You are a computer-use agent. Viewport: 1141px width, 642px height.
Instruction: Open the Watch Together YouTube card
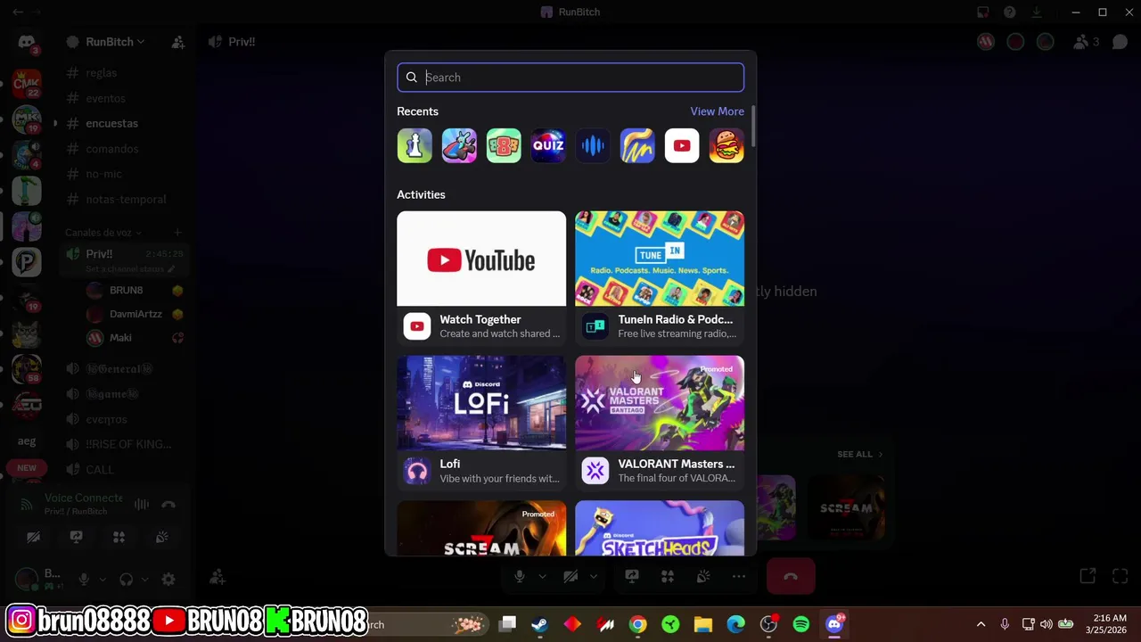pyautogui.click(x=481, y=277)
